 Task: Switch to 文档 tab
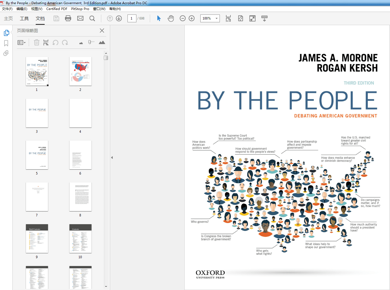coord(40,18)
